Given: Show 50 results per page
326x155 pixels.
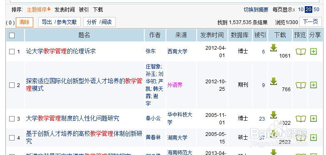Looking at the screenshot, I should (x=316, y=10).
